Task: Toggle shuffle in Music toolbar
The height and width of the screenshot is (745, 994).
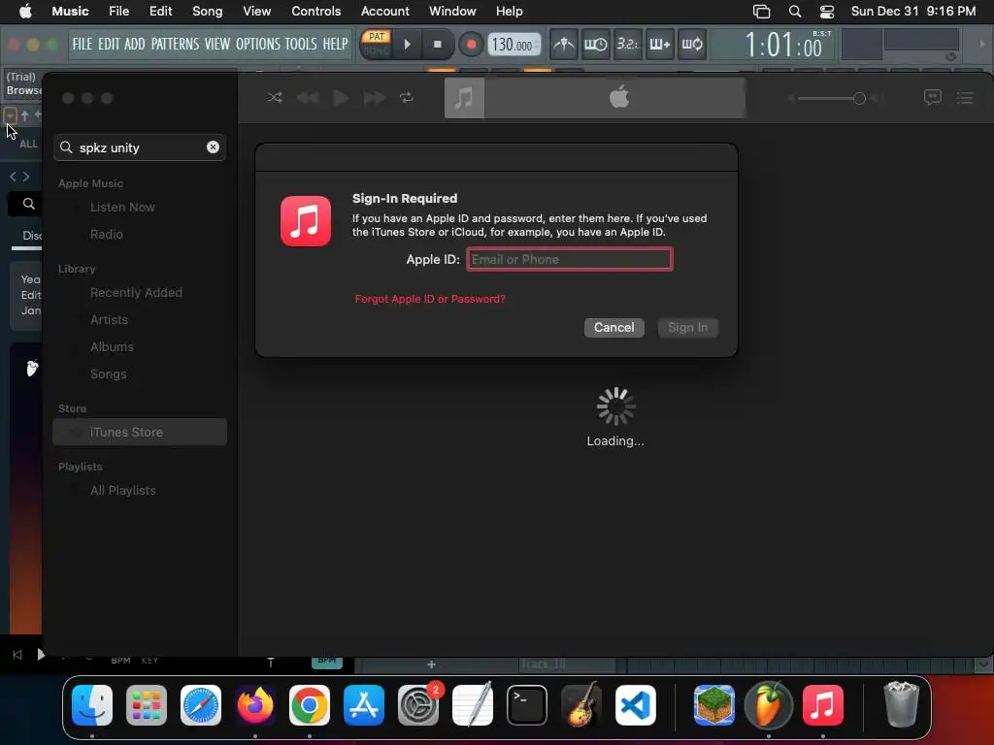Action: [x=275, y=98]
